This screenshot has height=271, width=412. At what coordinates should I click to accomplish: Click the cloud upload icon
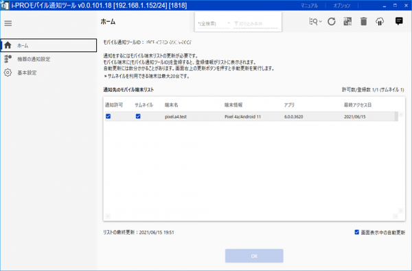(380, 21)
